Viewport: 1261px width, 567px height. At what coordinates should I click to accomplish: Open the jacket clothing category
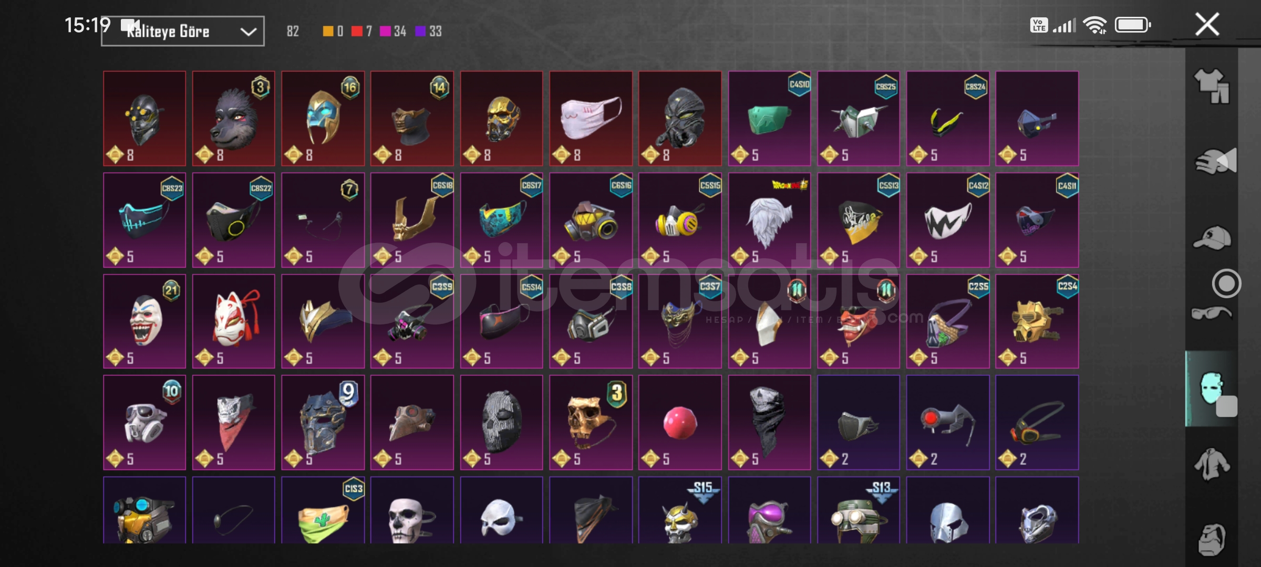pos(1212,463)
